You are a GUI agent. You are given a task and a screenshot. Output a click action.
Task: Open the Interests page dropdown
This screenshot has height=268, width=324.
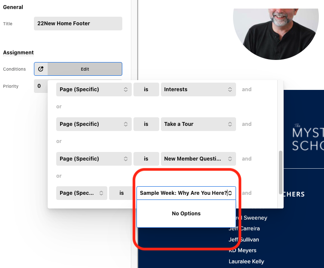[x=198, y=89]
